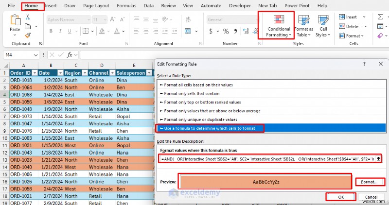Open the Format as Table dropdown
The image size is (389, 205).
(303, 26)
